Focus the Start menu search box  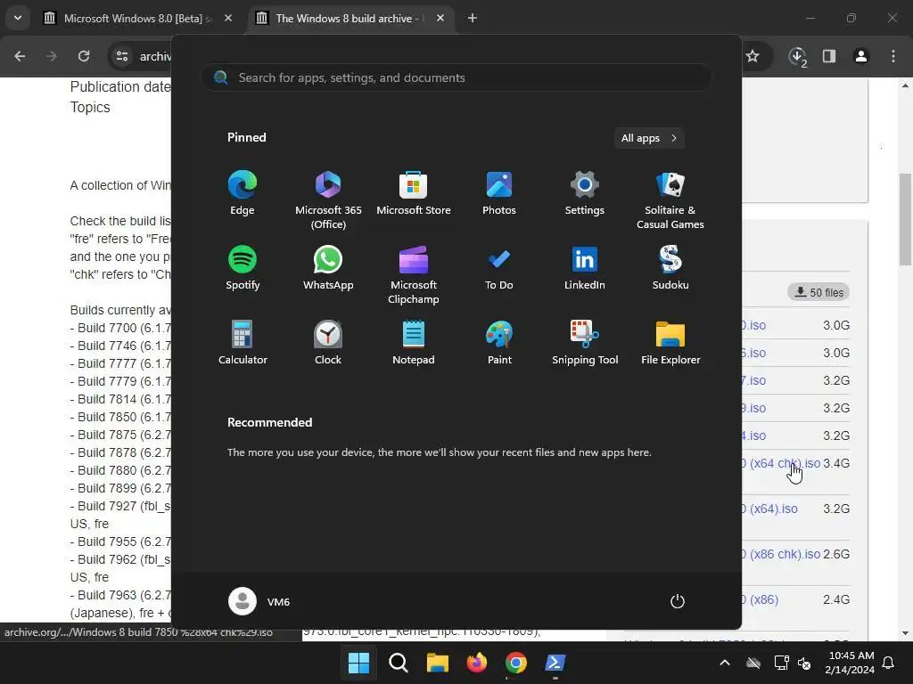456,77
